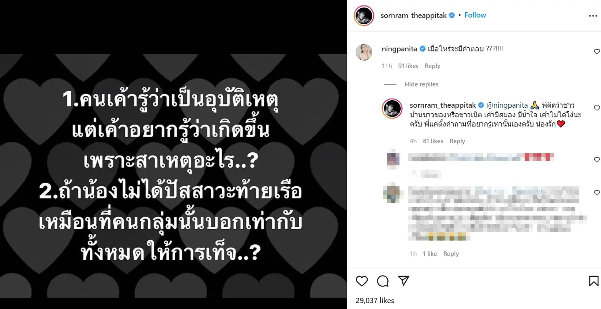Open the header profile avatar

(x=364, y=16)
